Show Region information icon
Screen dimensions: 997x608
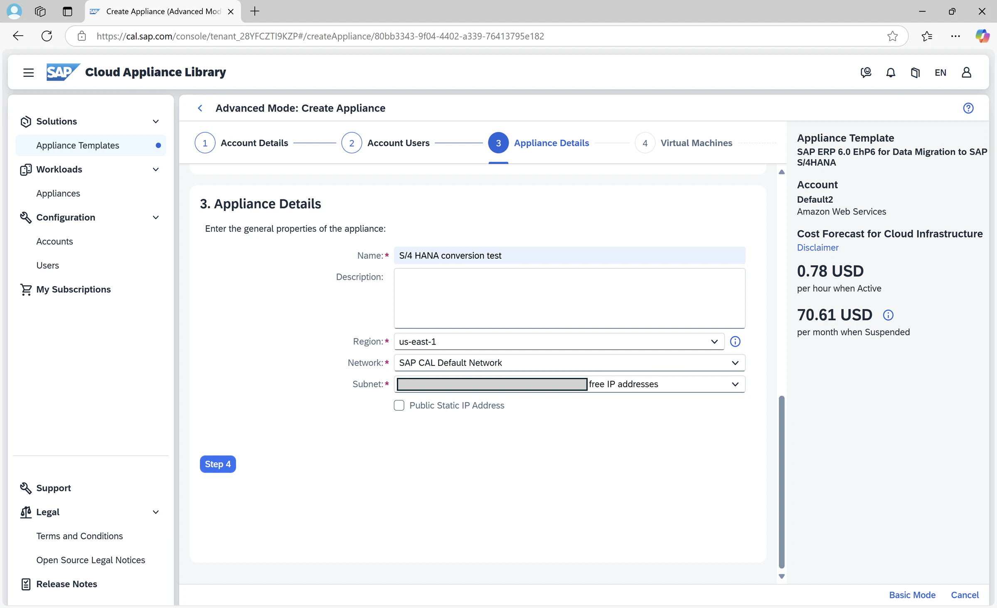click(735, 341)
